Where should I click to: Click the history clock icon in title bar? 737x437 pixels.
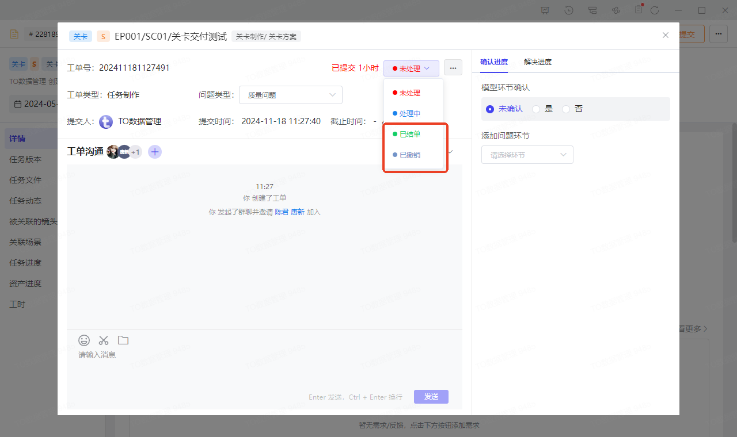tap(569, 10)
